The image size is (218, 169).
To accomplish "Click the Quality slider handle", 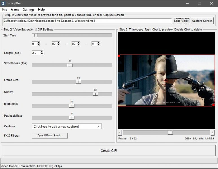I will [95, 94].
